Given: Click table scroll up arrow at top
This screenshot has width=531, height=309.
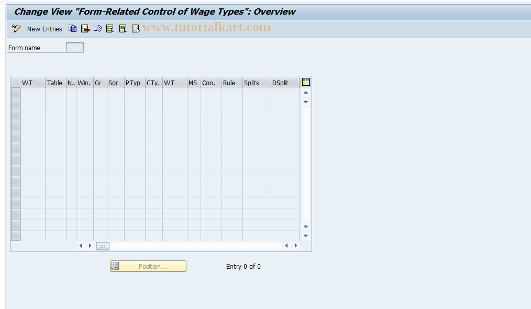Looking at the screenshot, I should pyautogui.click(x=306, y=93).
